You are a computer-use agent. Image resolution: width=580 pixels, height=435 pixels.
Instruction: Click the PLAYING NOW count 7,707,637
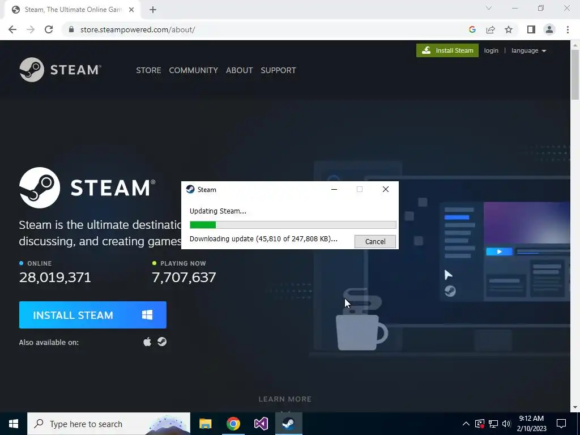(184, 277)
